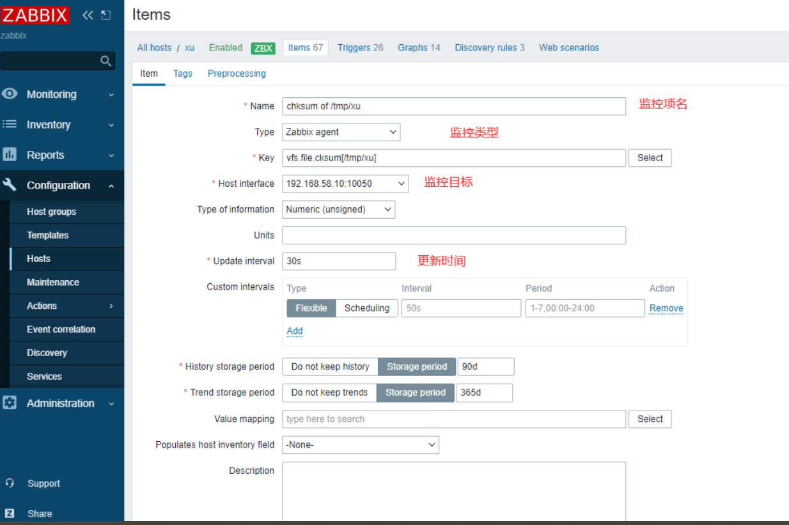This screenshot has width=789, height=525.
Task: Click the Administration gear icon
Action: pyautogui.click(x=10, y=403)
